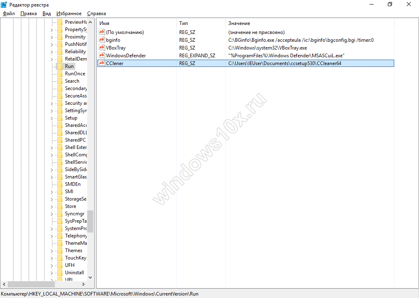Open the Файл menu
This screenshot has height=298, width=419.
point(9,14)
